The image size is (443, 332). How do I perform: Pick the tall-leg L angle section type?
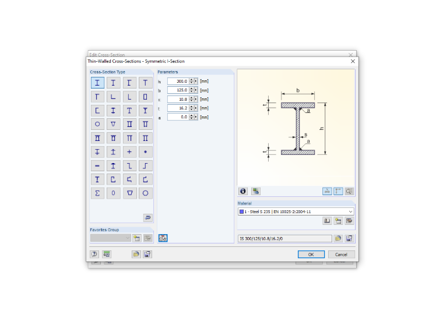tap(129, 97)
